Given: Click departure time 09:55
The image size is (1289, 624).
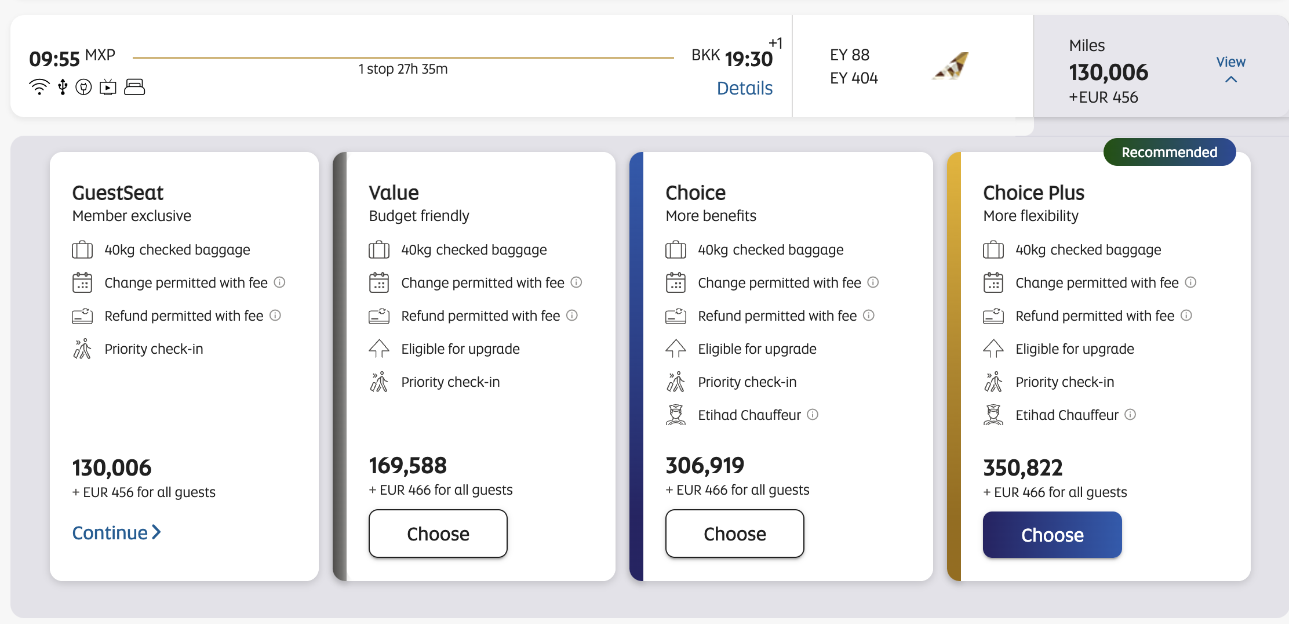Looking at the screenshot, I should 54,59.
